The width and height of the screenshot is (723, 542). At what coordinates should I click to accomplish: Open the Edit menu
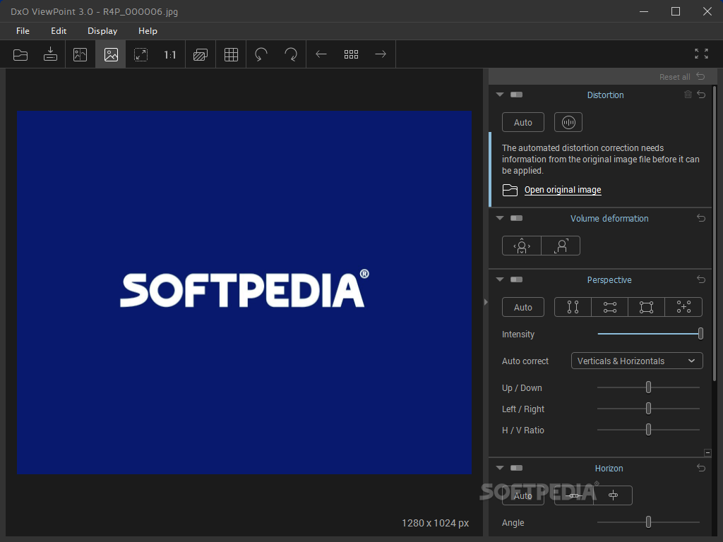[x=59, y=31]
